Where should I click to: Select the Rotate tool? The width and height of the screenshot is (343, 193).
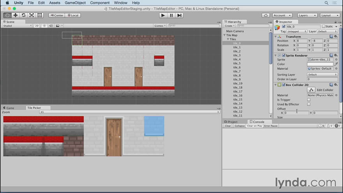click(23, 15)
